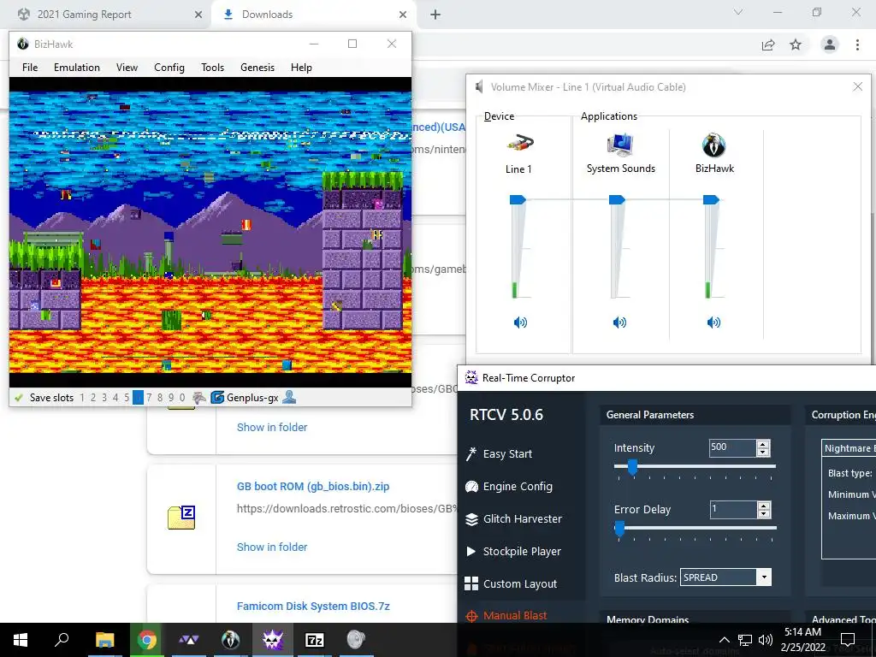Click the System Sounds application icon

pos(619,145)
